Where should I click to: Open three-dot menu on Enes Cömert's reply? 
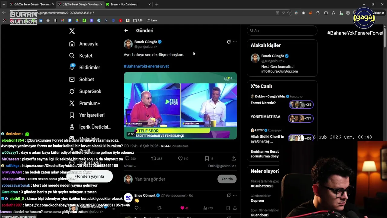235,195
